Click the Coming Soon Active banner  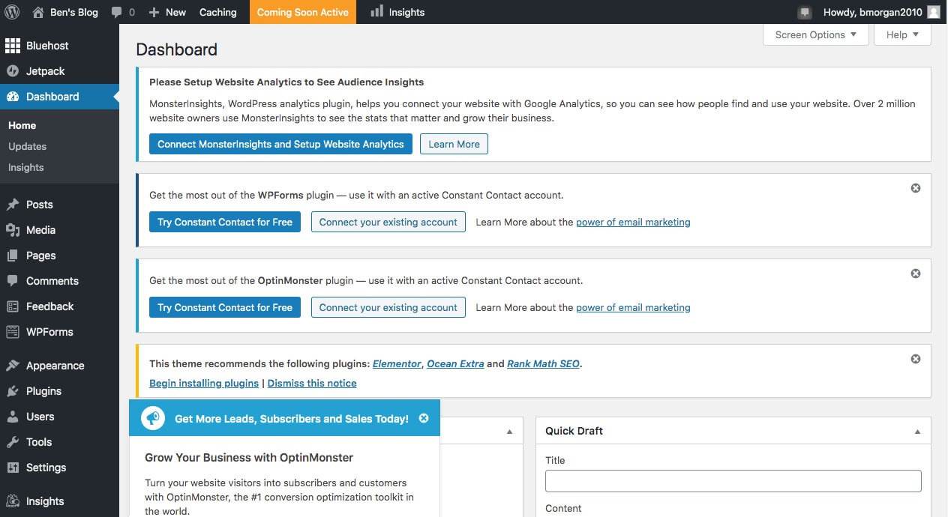pyautogui.click(x=303, y=12)
